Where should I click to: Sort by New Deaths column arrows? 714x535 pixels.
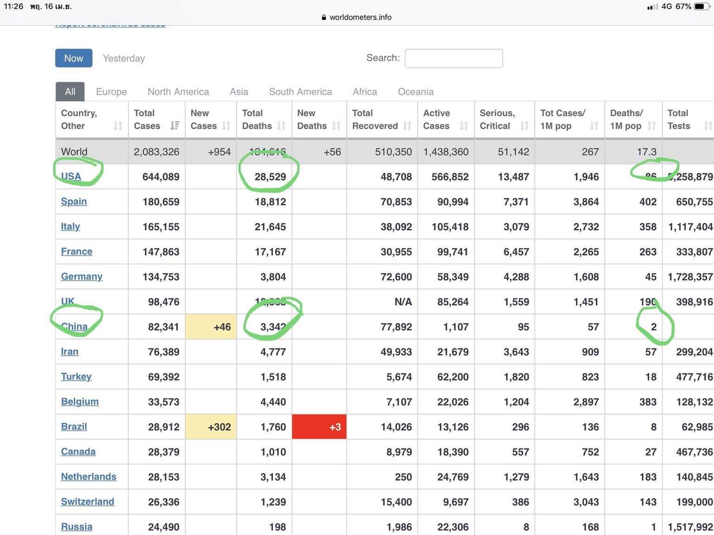337,126
